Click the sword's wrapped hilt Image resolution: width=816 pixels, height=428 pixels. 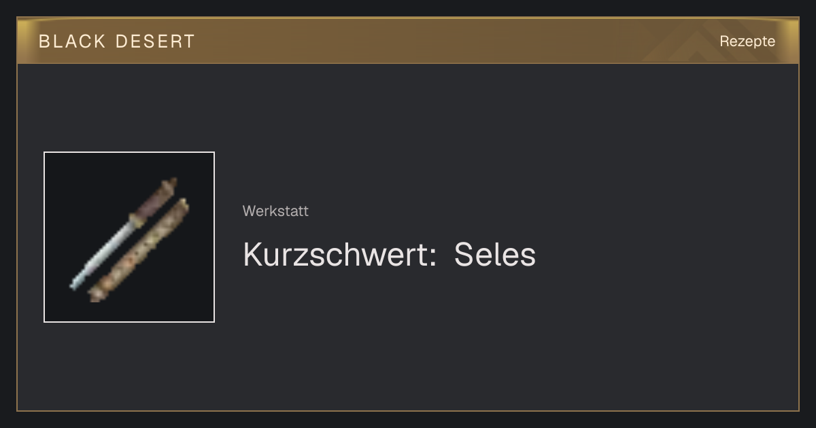click(156, 201)
